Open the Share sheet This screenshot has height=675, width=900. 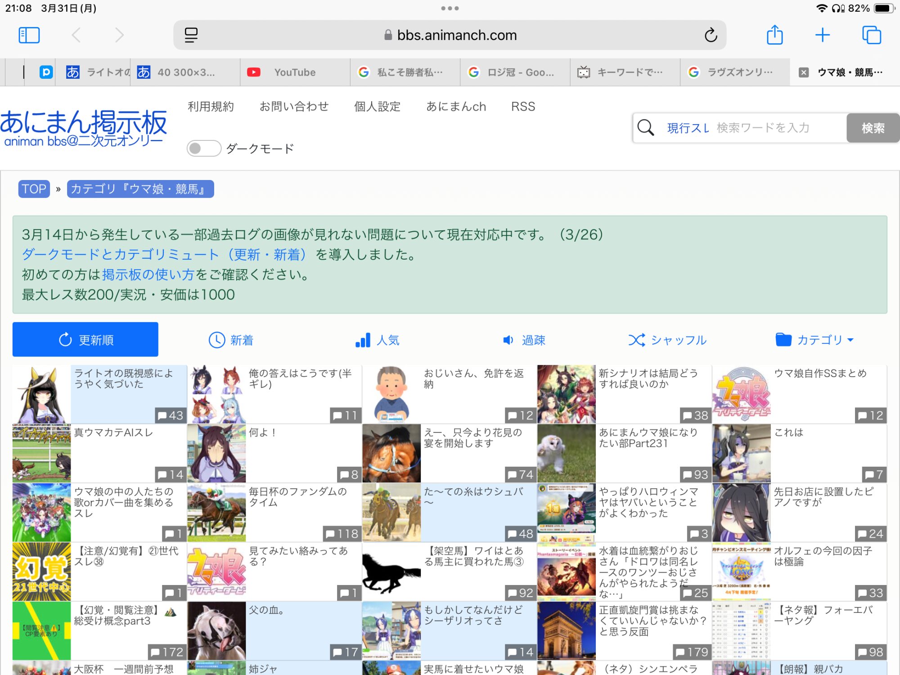point(774,35)
